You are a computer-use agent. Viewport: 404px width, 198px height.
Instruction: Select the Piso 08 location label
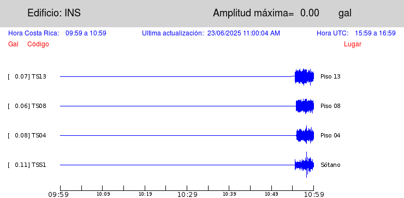coord(330,106)
